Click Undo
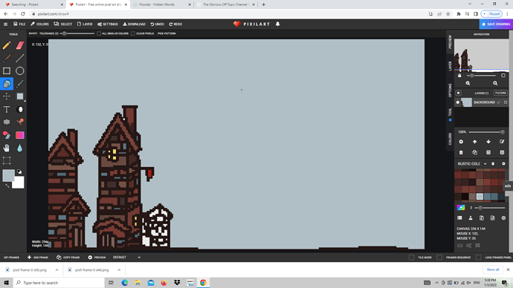513x288 pixels. tap(158, 24)
